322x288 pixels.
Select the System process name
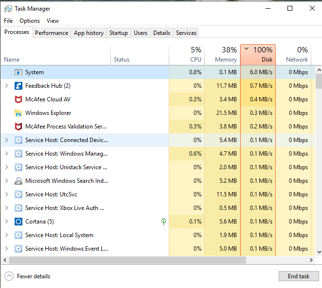pyautogui.click(x=35, y=72)
